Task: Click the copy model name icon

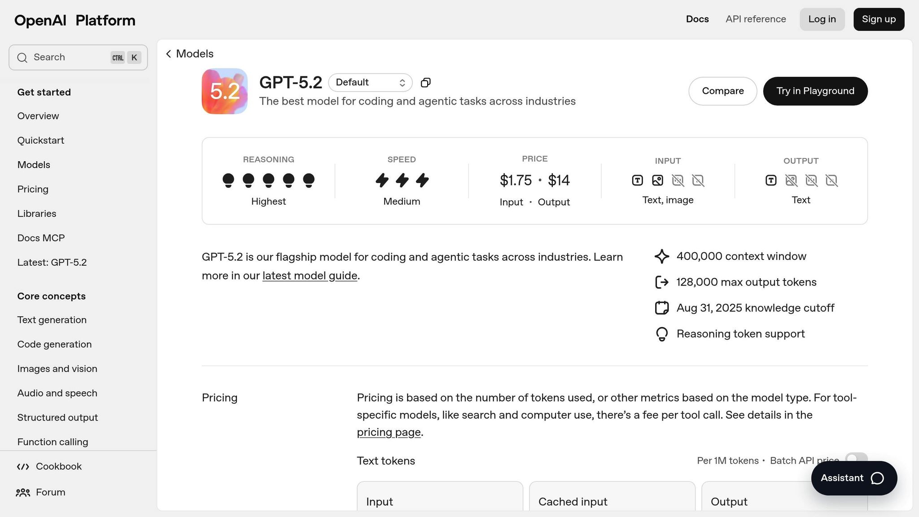Action: tap(425, 83)
